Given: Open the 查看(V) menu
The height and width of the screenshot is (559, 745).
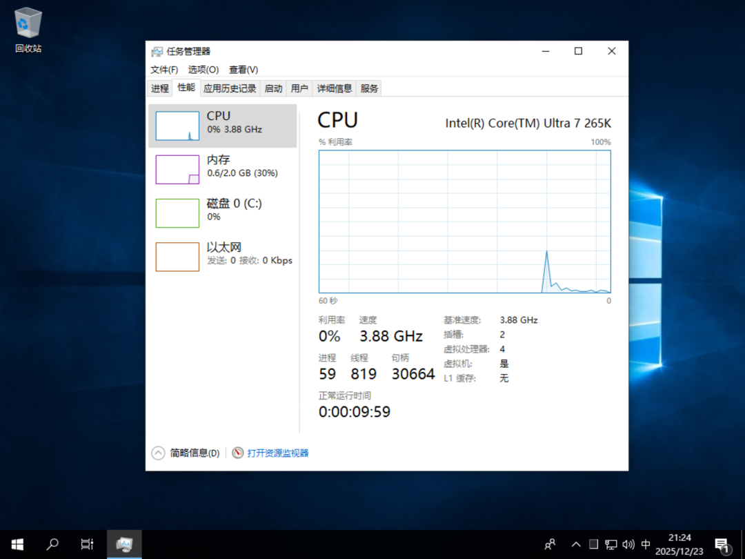Looking at the screenshot, I should coord(244,70).
